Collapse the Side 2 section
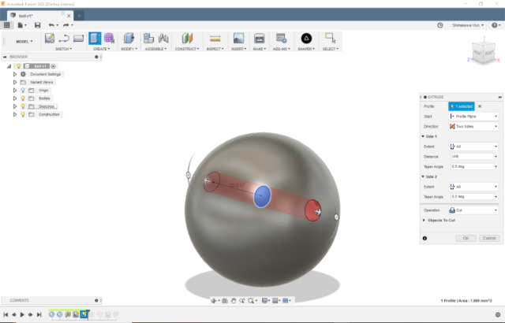 (x=423, y=176)
